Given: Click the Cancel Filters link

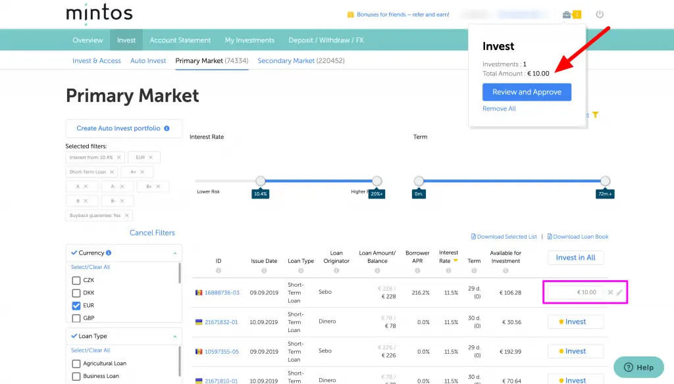Looking at the screenshot, I should 151,233.
